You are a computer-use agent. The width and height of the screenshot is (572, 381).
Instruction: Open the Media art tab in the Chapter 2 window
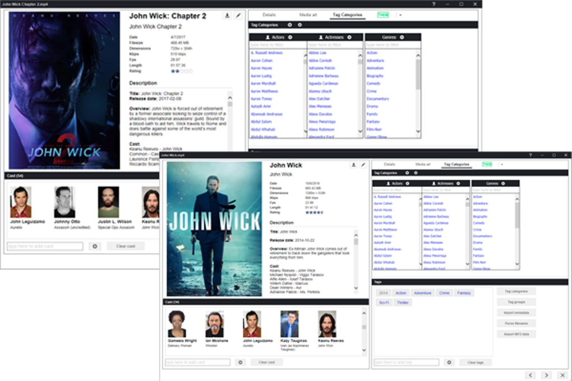[x=308, y=15]
